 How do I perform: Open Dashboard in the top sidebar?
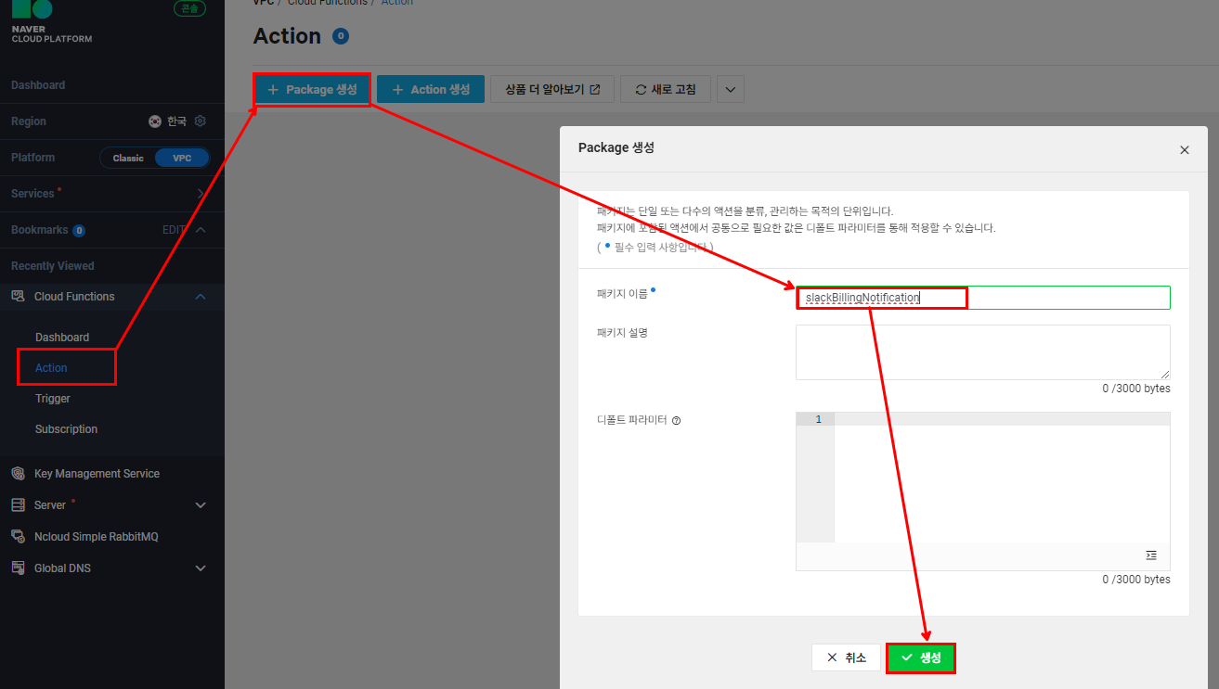pyautogui.click(x=38, y=85)
